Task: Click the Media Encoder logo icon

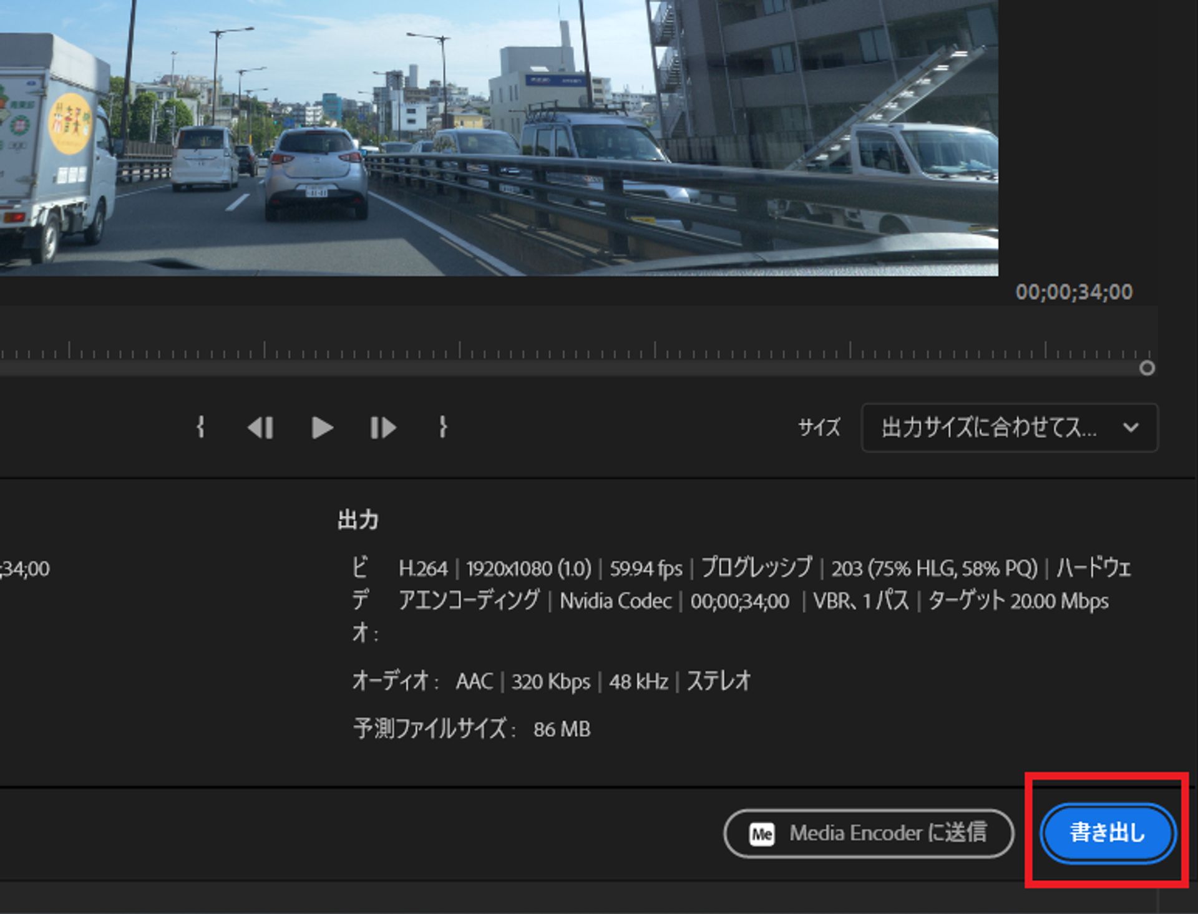Action: tap(762, 833)
